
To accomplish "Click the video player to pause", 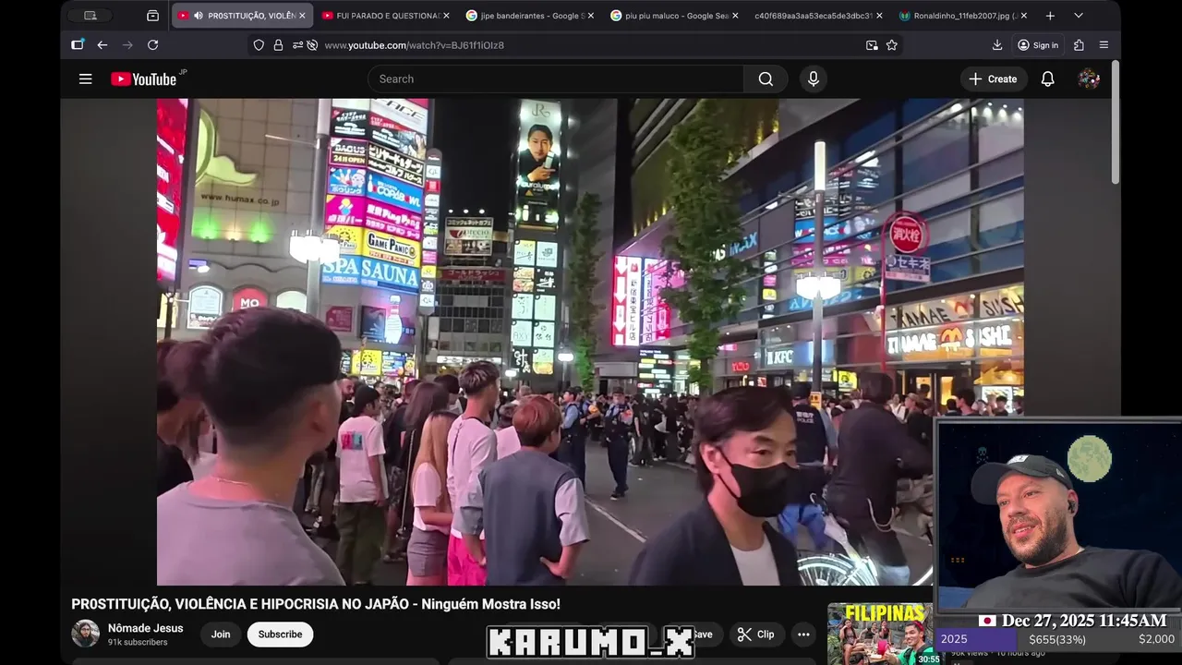I will 590,342.
